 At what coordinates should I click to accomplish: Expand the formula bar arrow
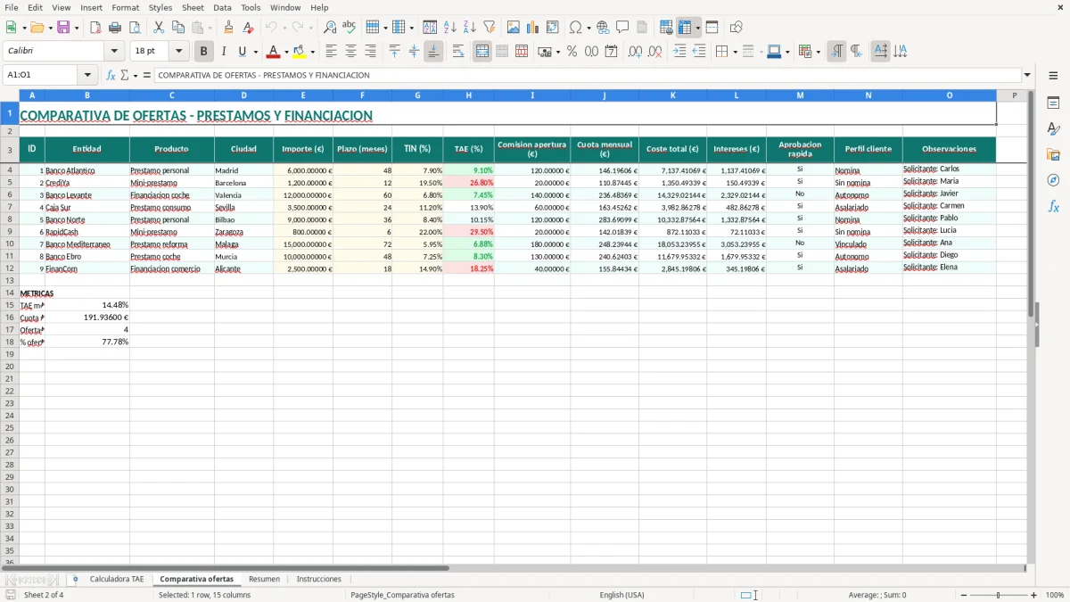coord(1027,75)
